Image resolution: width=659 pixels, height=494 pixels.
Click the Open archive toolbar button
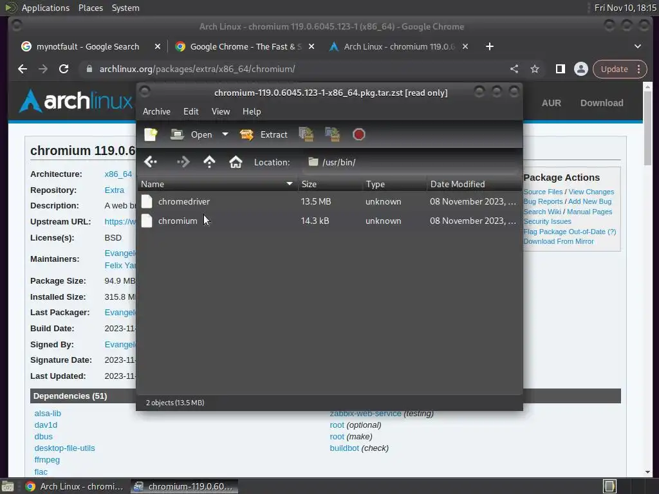[191, 134]
